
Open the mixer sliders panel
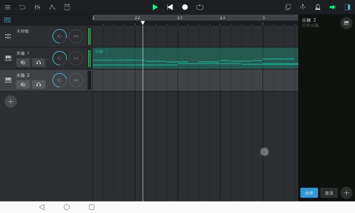tap(37, 7)
